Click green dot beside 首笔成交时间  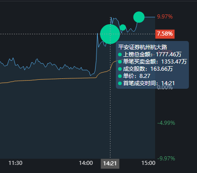[x=120, y=83]
